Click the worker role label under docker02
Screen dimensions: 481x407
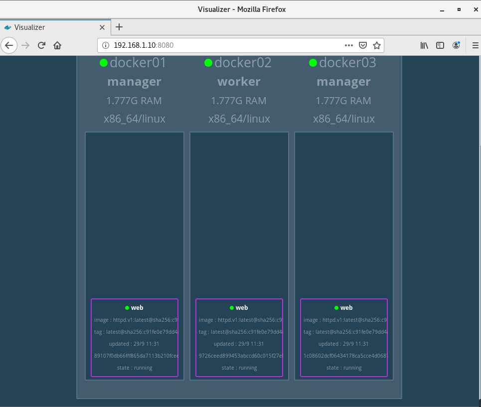239,82
